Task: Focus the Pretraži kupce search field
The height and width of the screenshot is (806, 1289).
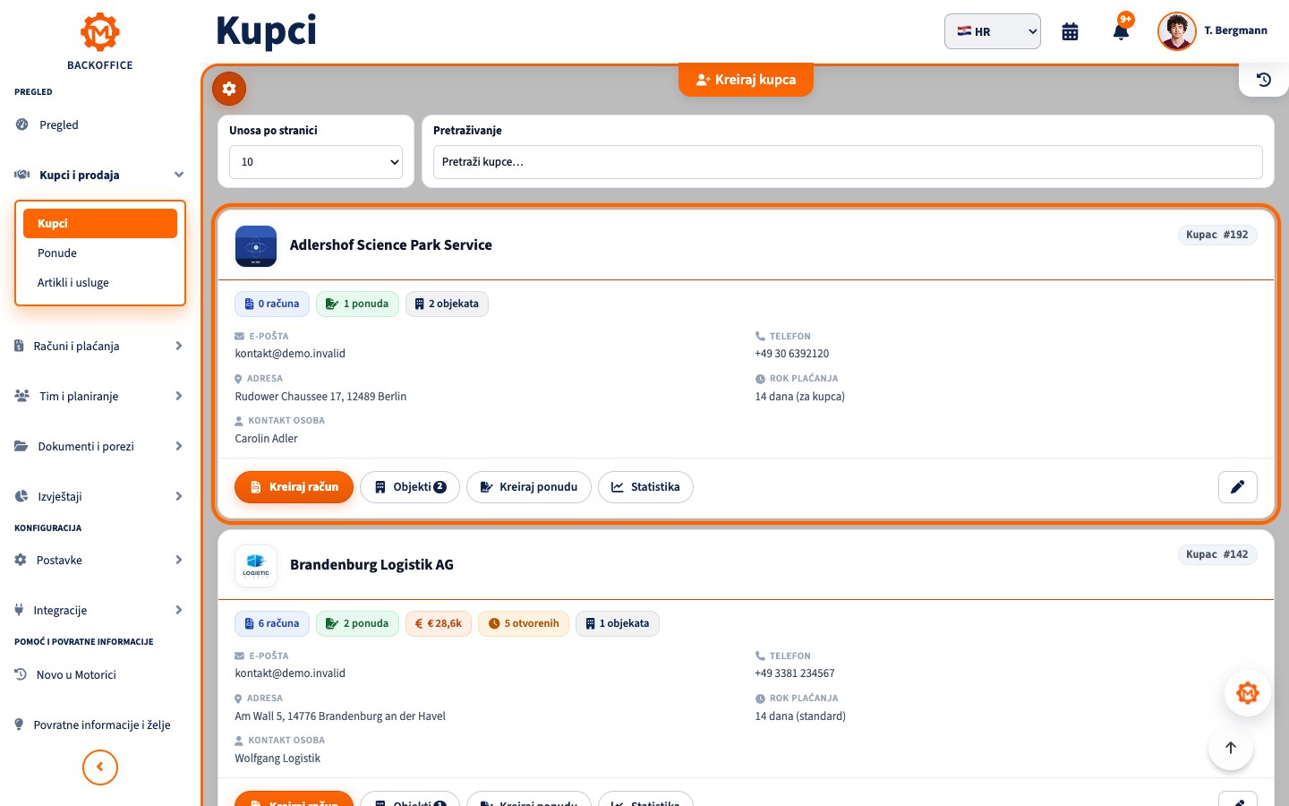Action: click(848, 162)
